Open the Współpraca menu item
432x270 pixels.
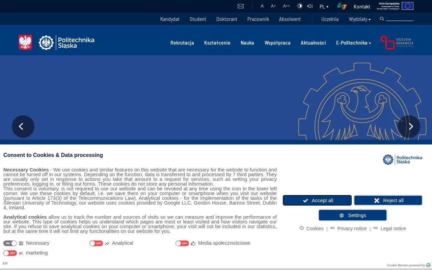(277, 43)
